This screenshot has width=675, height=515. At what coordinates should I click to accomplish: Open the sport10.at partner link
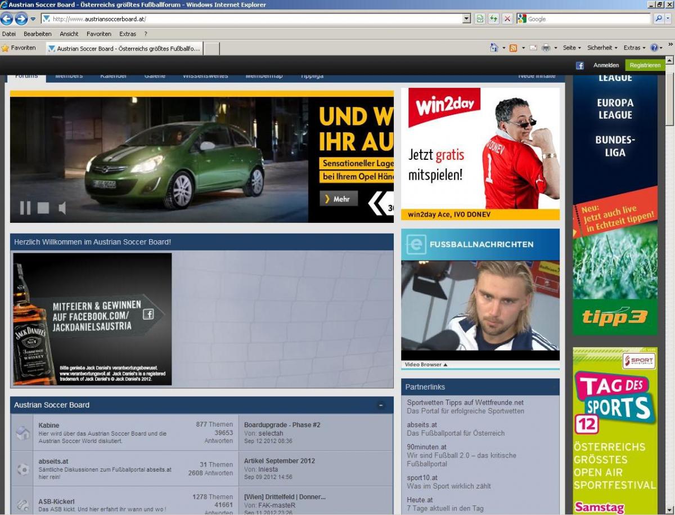(x=423, y=478)
